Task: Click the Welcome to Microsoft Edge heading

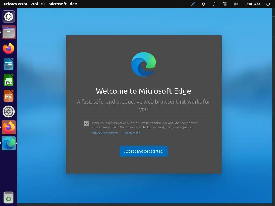Action: (143, 91)
